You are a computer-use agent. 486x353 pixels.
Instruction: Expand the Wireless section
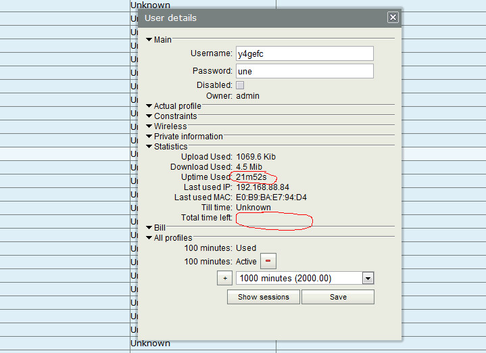(149, 126)
